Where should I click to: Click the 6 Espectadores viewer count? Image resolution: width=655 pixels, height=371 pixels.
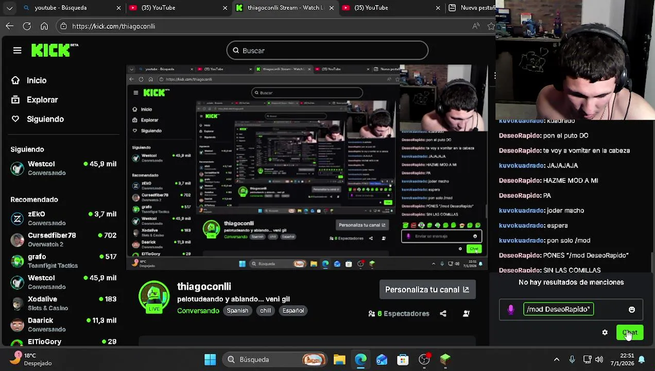399,313
